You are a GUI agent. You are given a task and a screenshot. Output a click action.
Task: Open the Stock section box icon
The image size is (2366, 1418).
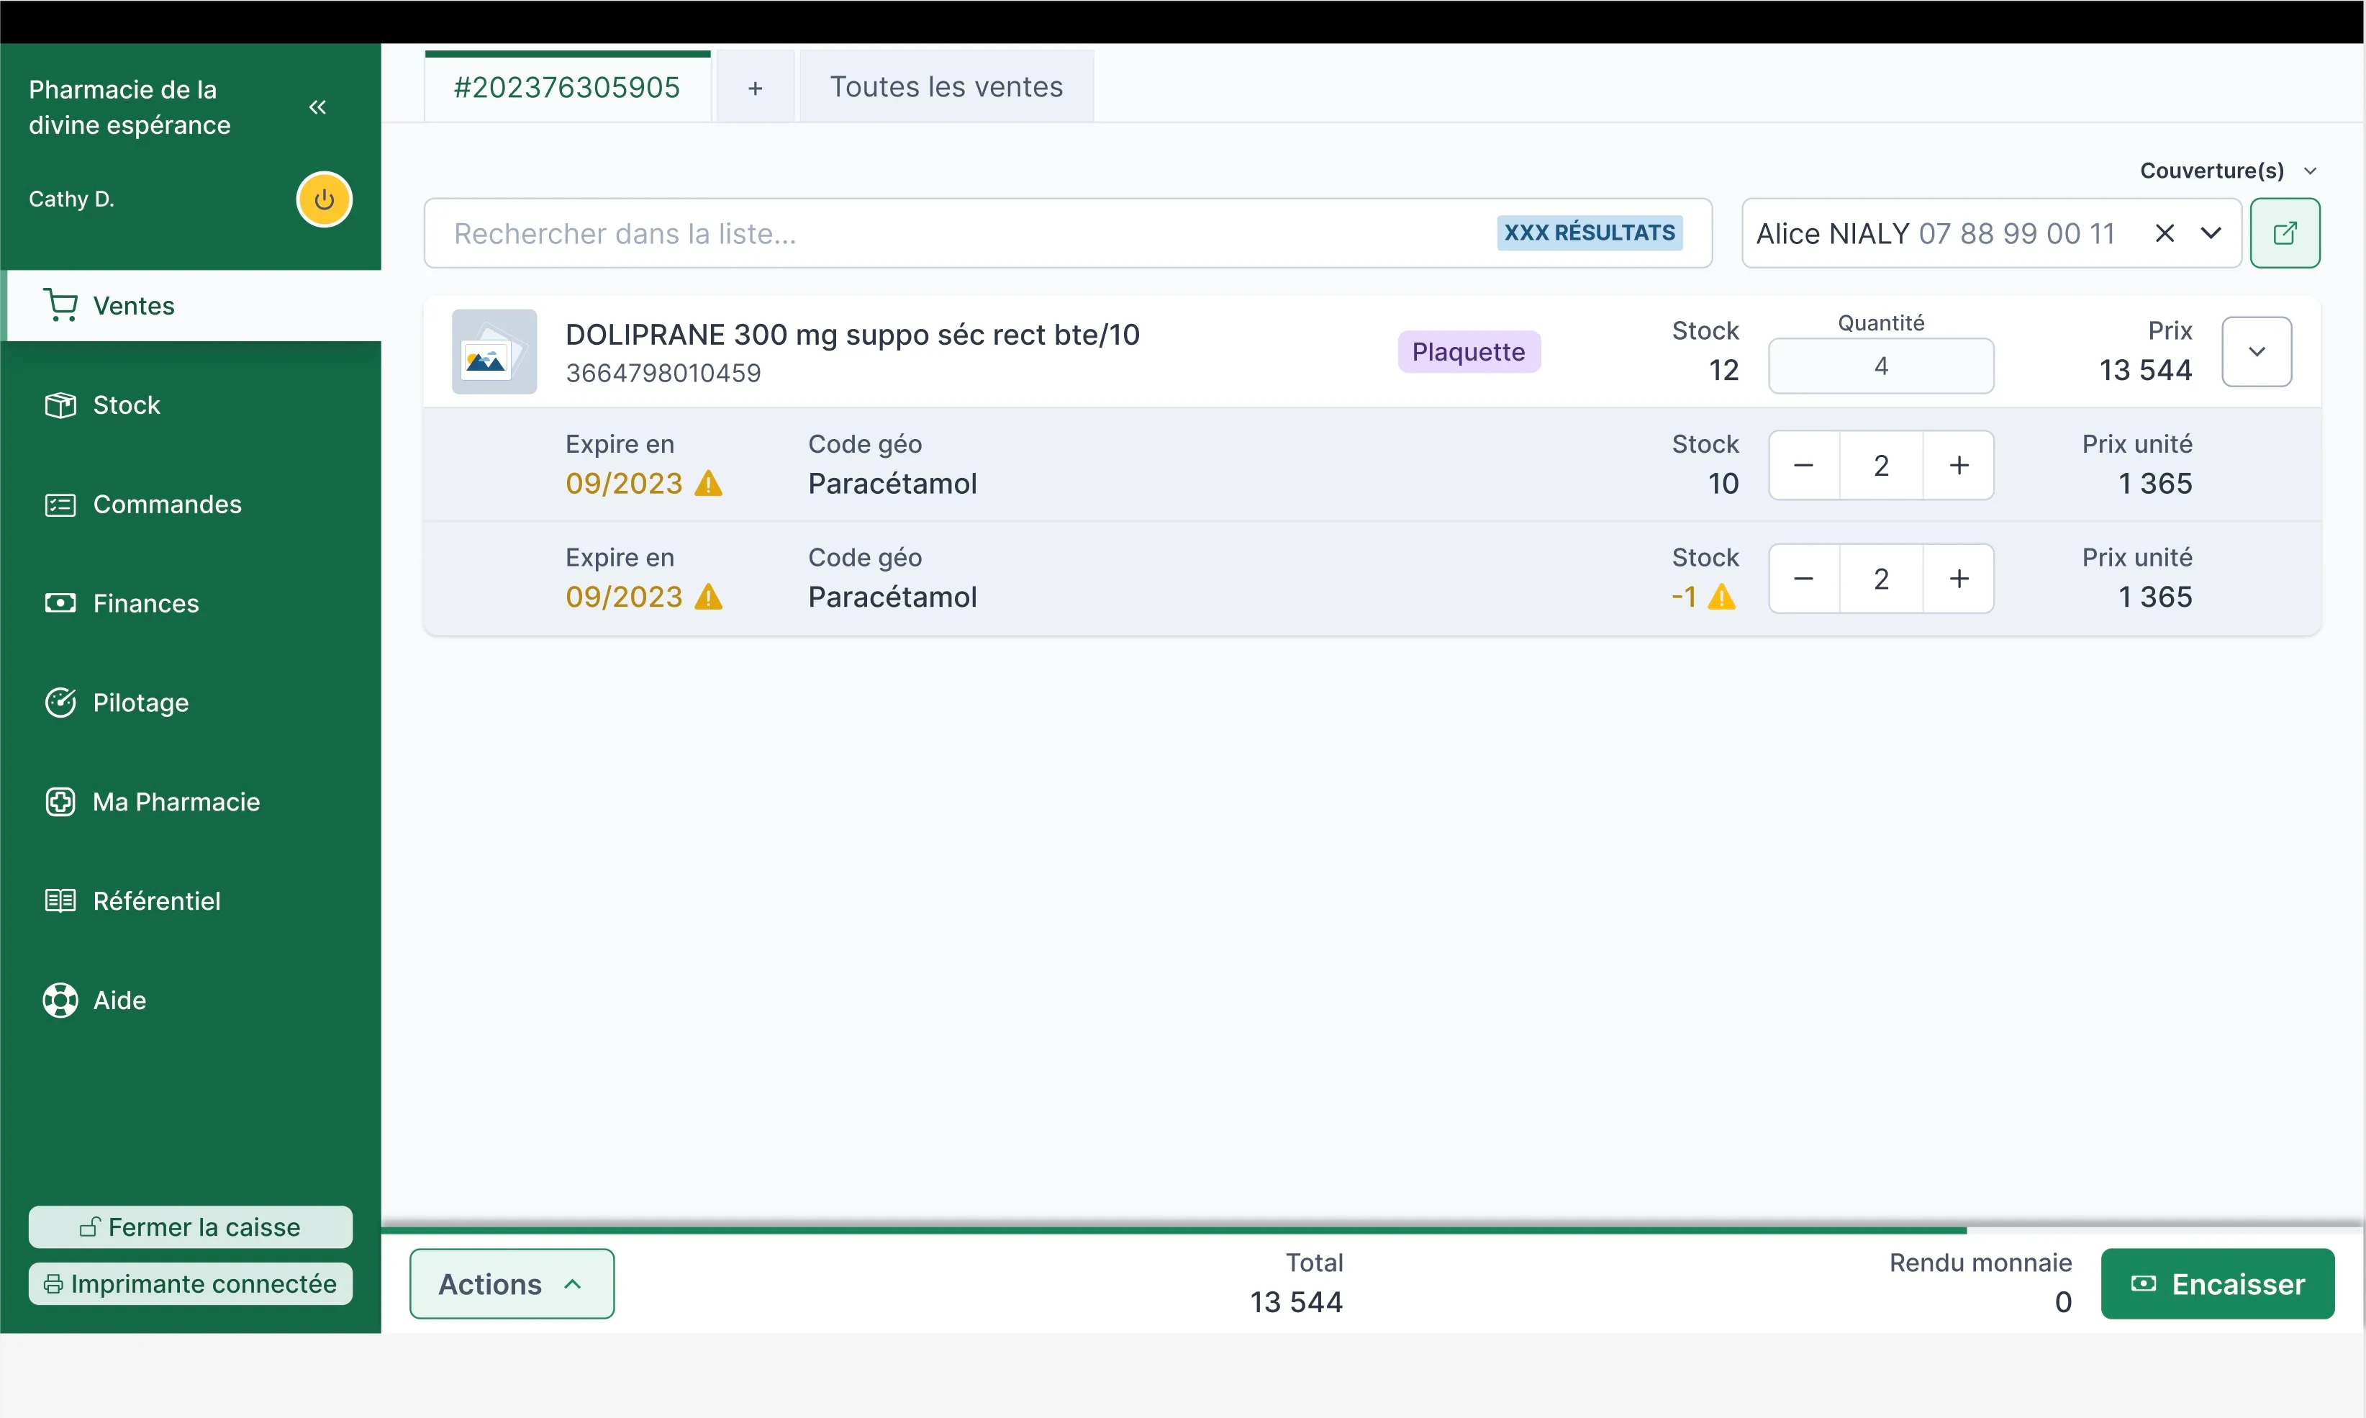[x=60, y=405]
